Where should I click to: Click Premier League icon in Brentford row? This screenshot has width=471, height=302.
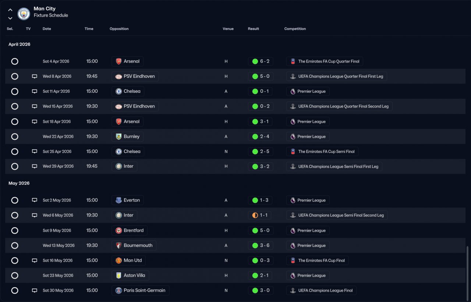tap(293, 230)
